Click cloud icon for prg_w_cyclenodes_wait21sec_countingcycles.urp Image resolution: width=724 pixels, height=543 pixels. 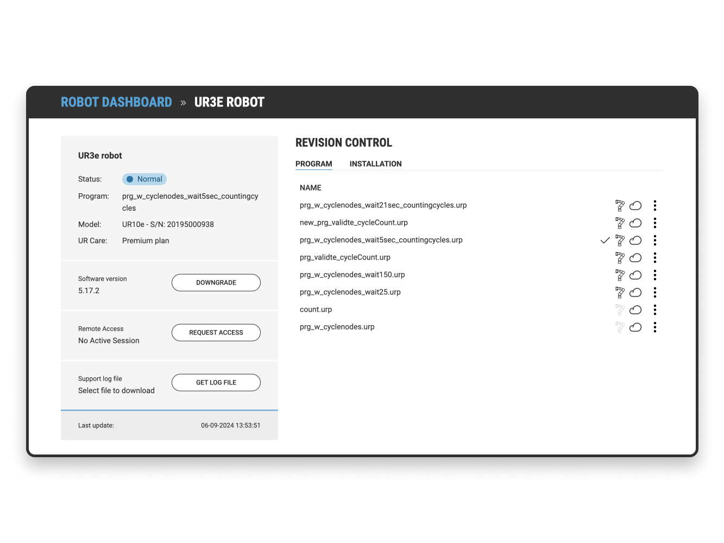click(635, 205)
